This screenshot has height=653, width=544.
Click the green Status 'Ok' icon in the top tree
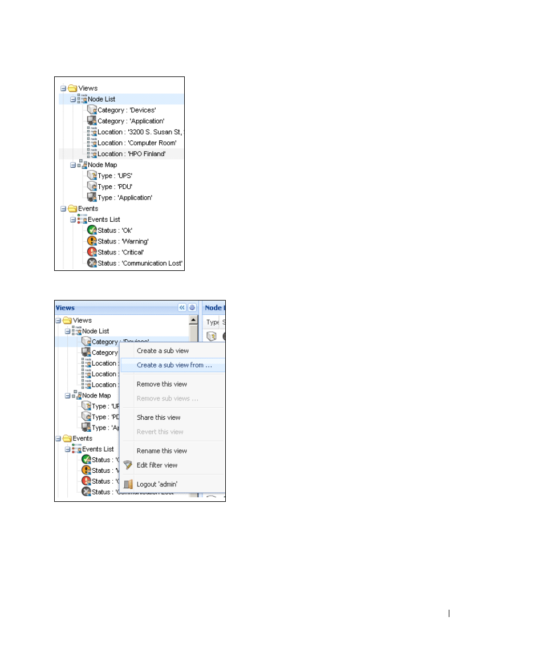[92, 230]
